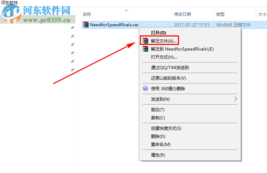Select the NeedforSpeedRivals.rar file name
This screenshot has width=267, height=173.
coord(114,25)
